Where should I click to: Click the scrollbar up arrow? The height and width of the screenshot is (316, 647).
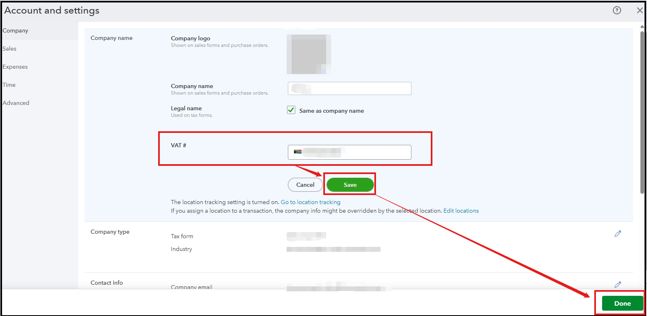642,27
